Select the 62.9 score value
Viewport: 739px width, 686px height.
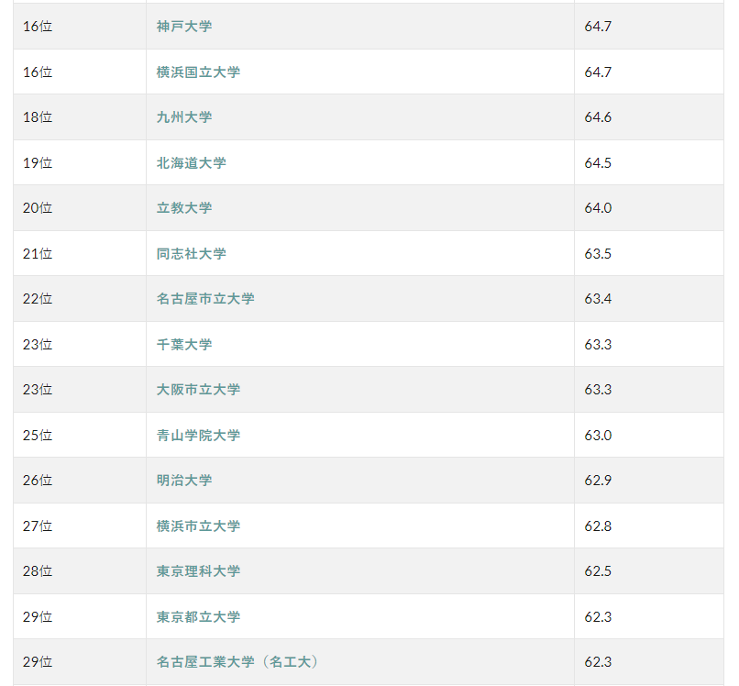click(598, 480)
